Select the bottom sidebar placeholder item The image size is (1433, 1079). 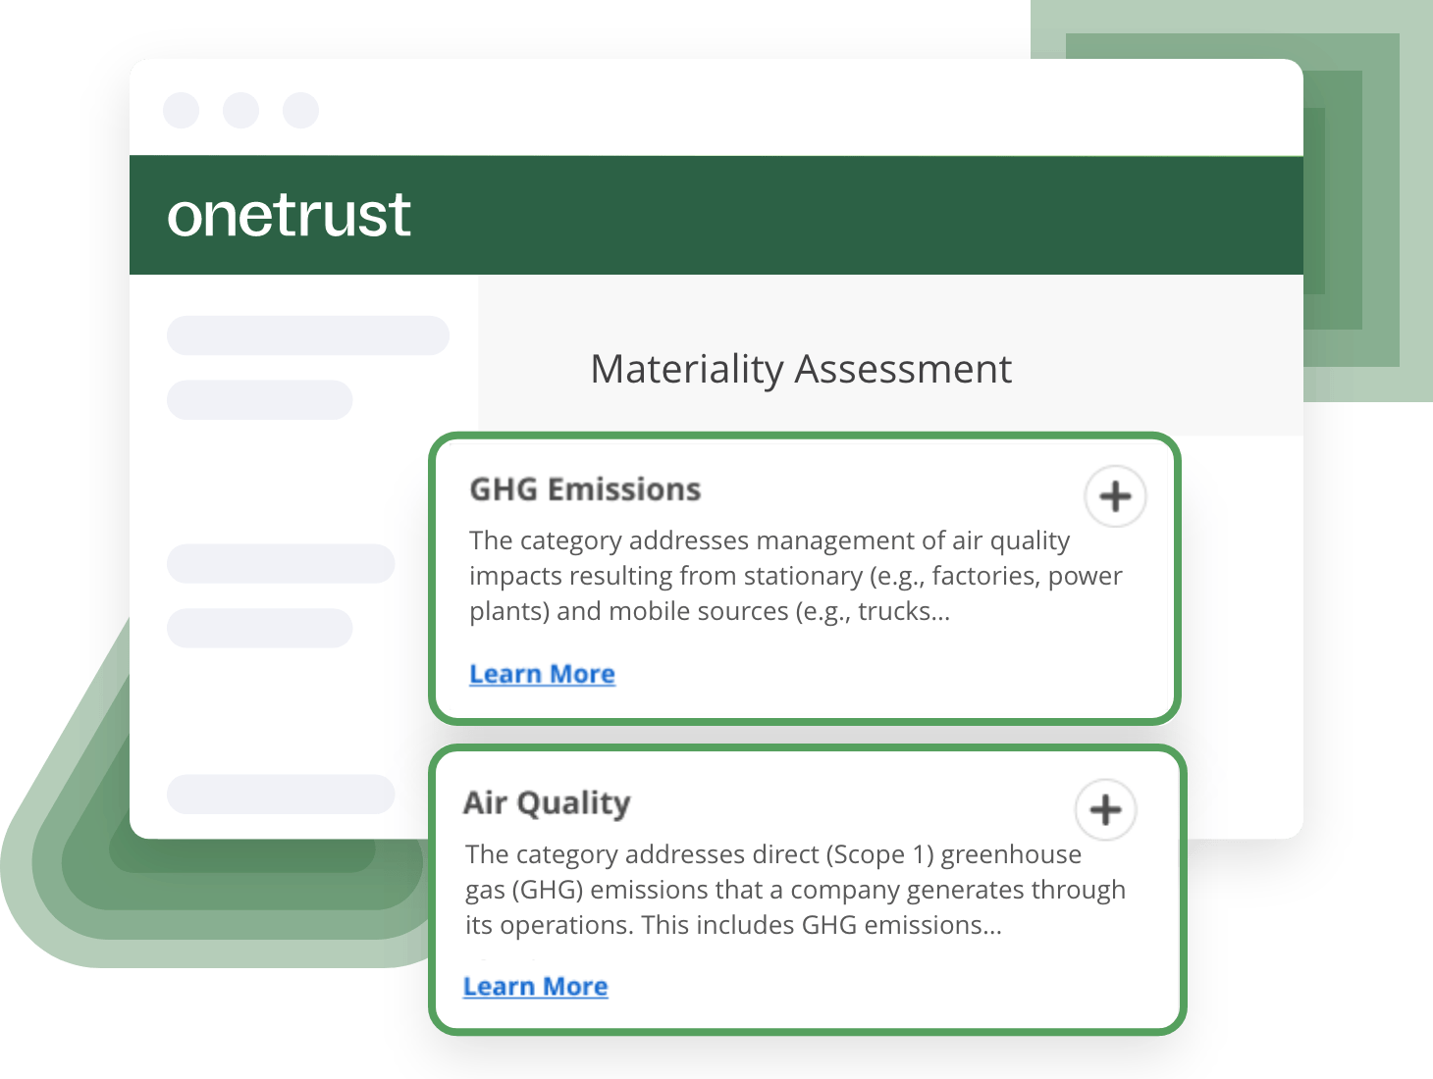tap(281, 794)
